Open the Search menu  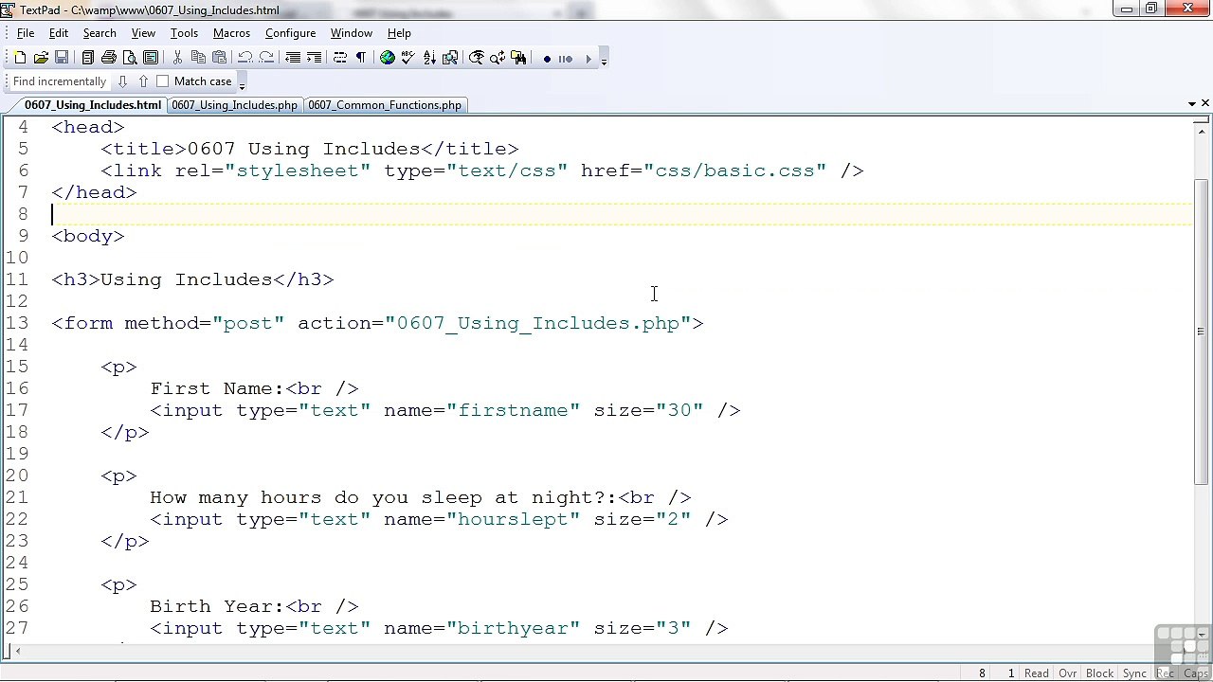pos(100,33)
